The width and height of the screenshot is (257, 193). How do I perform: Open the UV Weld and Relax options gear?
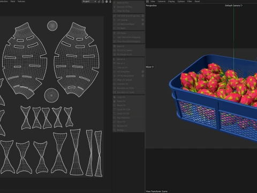(x=143, y=24)
